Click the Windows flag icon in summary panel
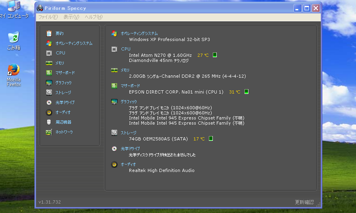Image resolution: width=356 pixels, height=213 pixels. tap(114, 34)
